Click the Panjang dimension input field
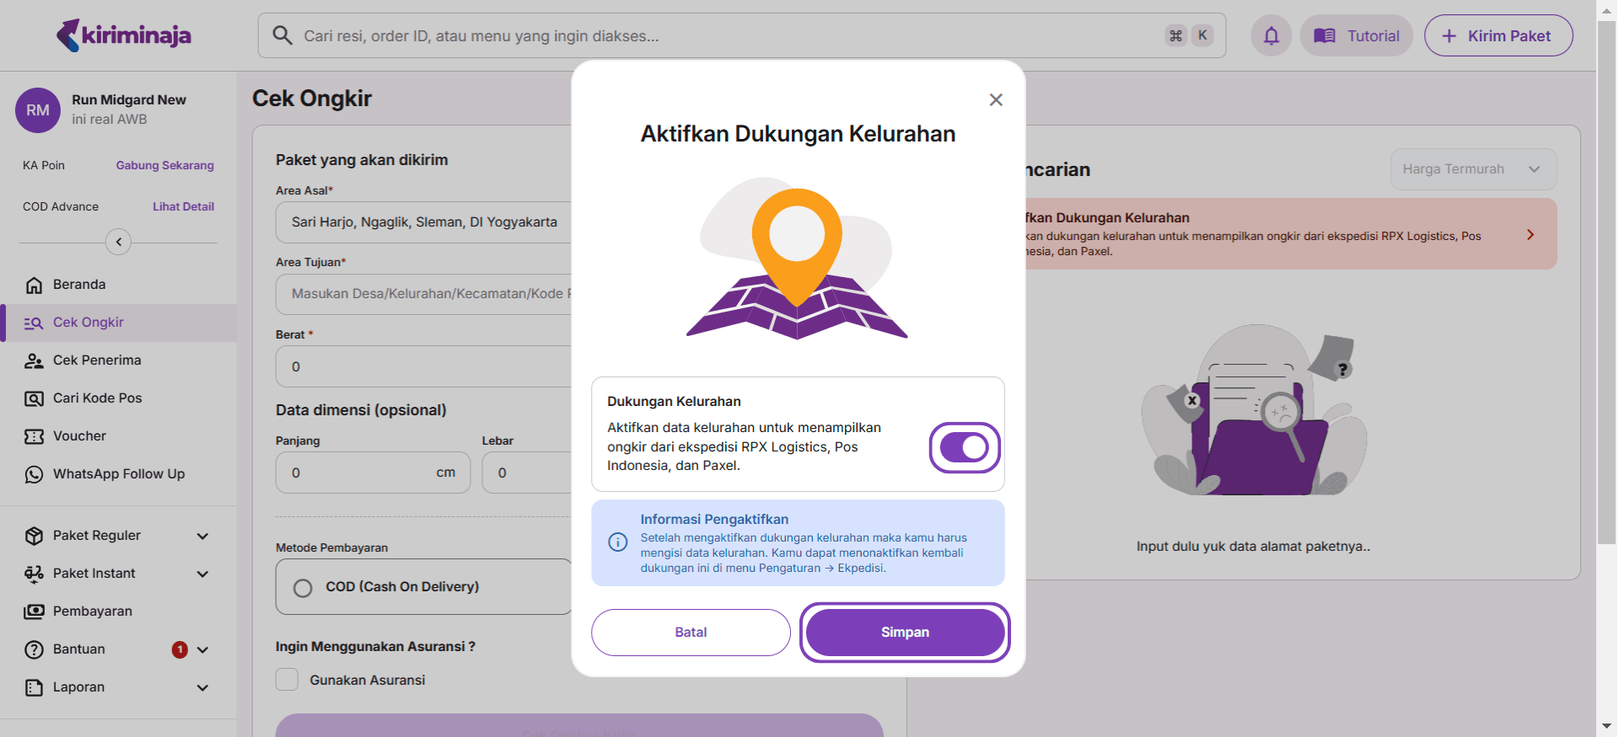 pos(358,473)
